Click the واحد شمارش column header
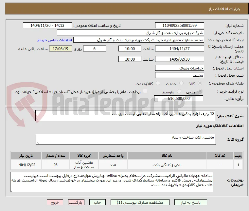The image size is (249, 211). click(x=113, y=156)
